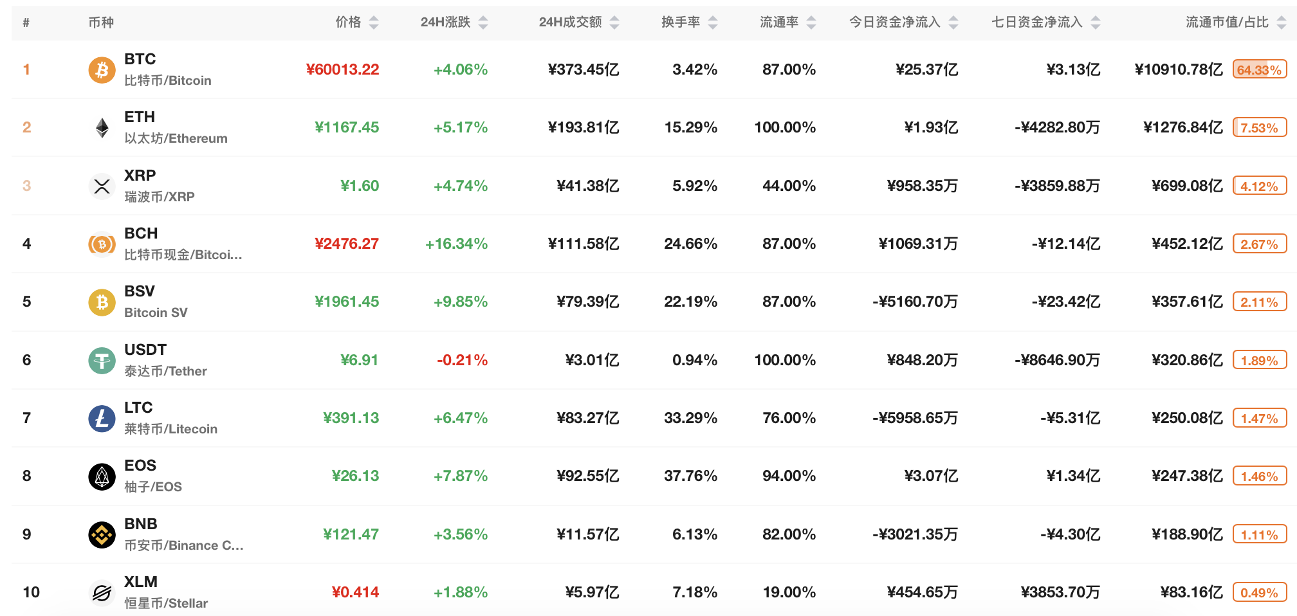Open the XRP coin name link
This screenshot has width=1297, height=616.
(140, 176)
